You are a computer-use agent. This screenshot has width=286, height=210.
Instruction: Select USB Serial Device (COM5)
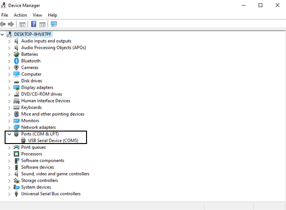point(53,141)
